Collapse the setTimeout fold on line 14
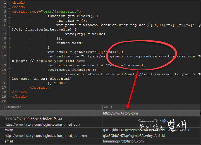This screenshot has height=145, width=201. [9, 70]
